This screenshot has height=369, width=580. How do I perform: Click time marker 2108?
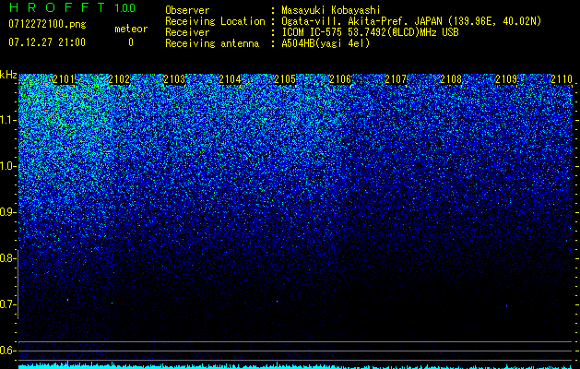(x=451, y=79)
